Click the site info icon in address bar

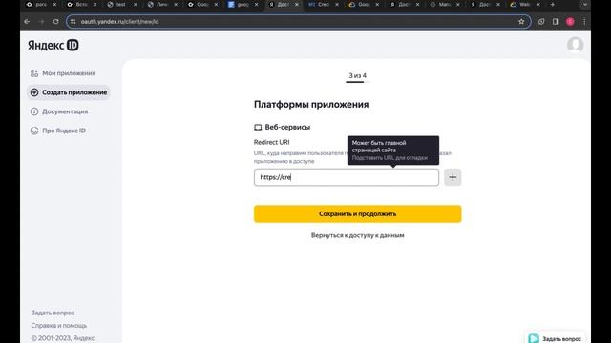coord(74,22)
